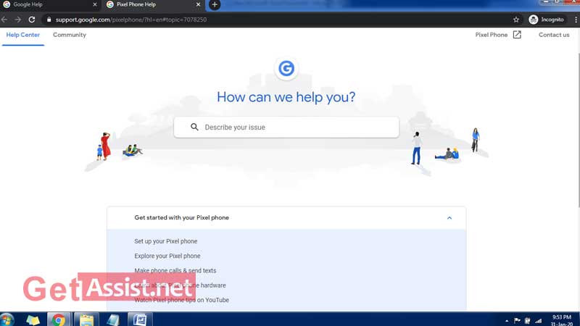Click the Google G logo

(286, 69)
